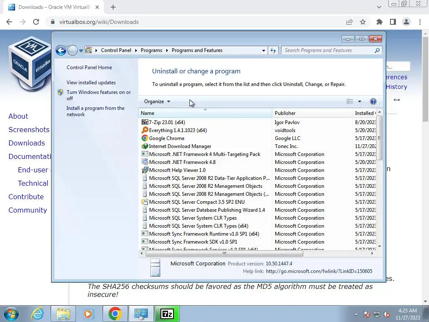Click the Programs breadcrumb
The height and width of the screenshot is (322, 429).
click(x=151, y=50)
